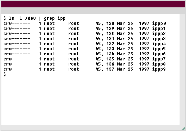Click minor number 128
The height and width of the screenshot is (131, 186).
[110, 23]
